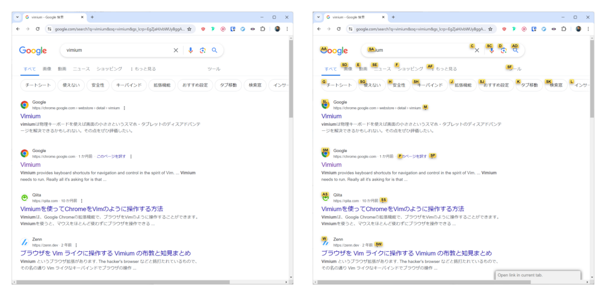Bookmark this page via star in left window

click(189, 29)
